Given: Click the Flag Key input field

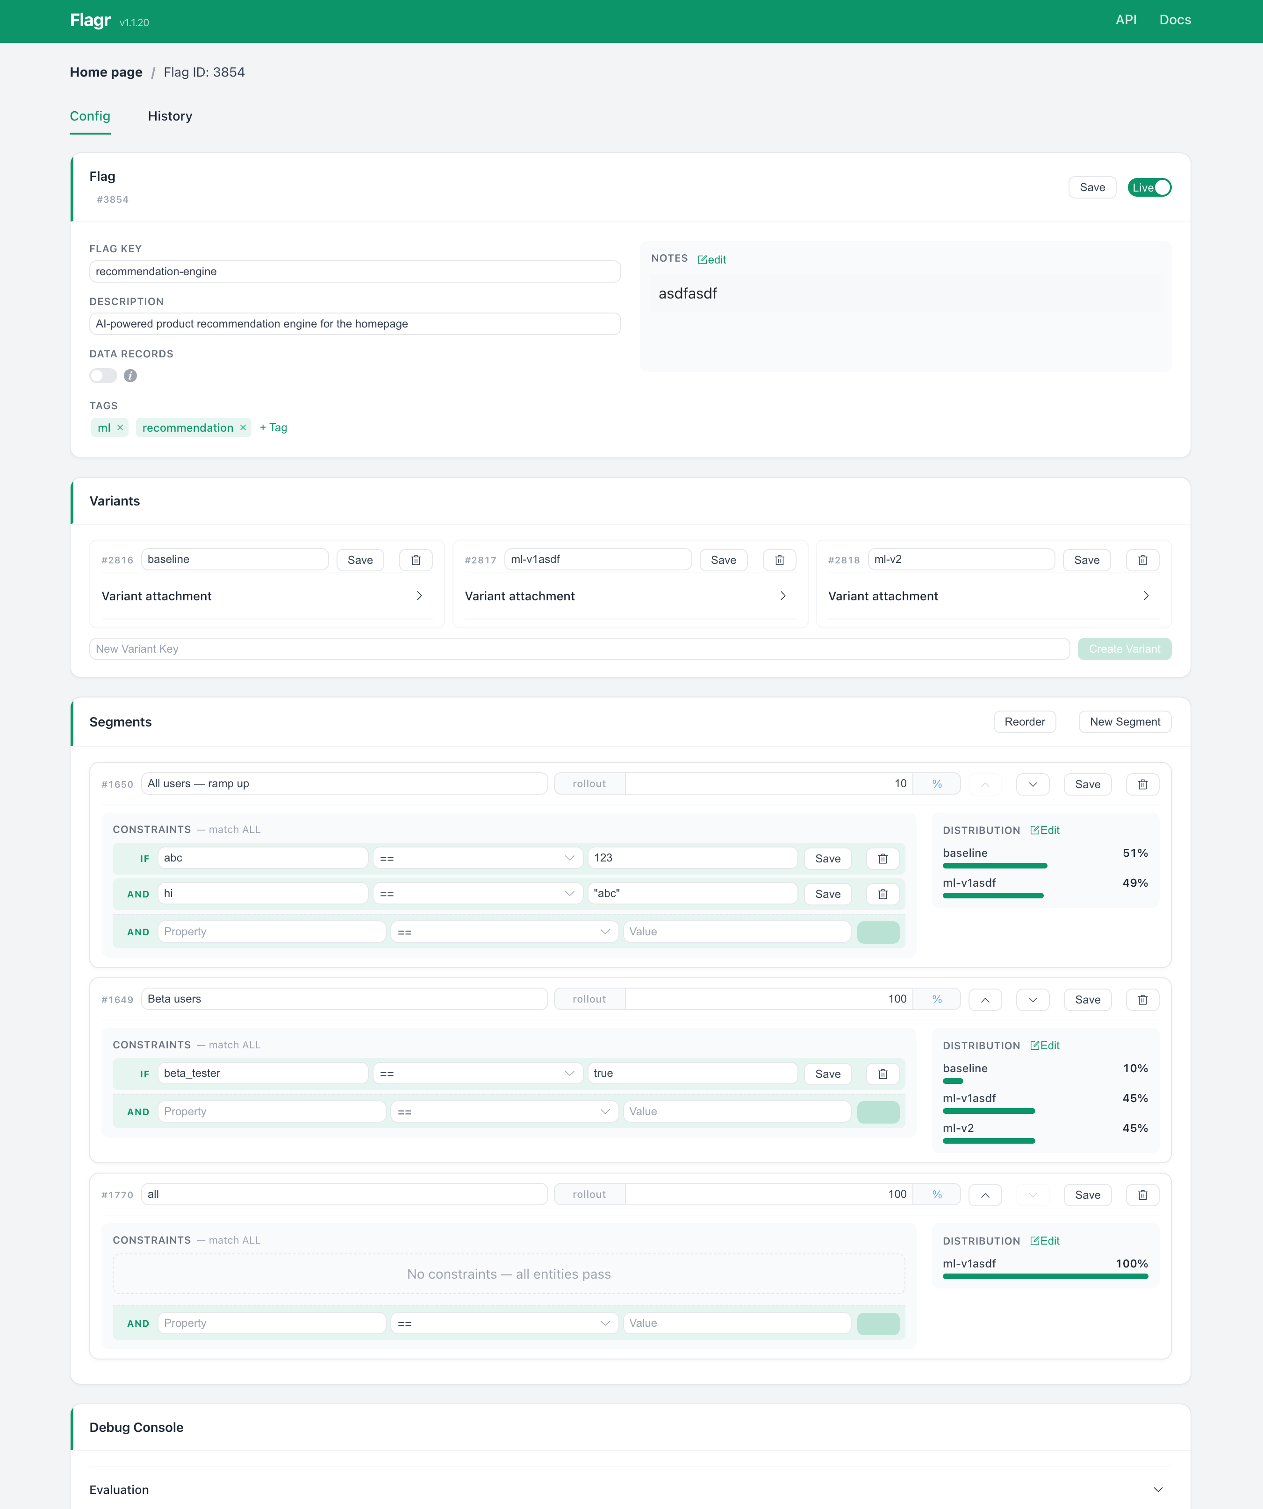Looking at the screenshot, I should [355, 271].
